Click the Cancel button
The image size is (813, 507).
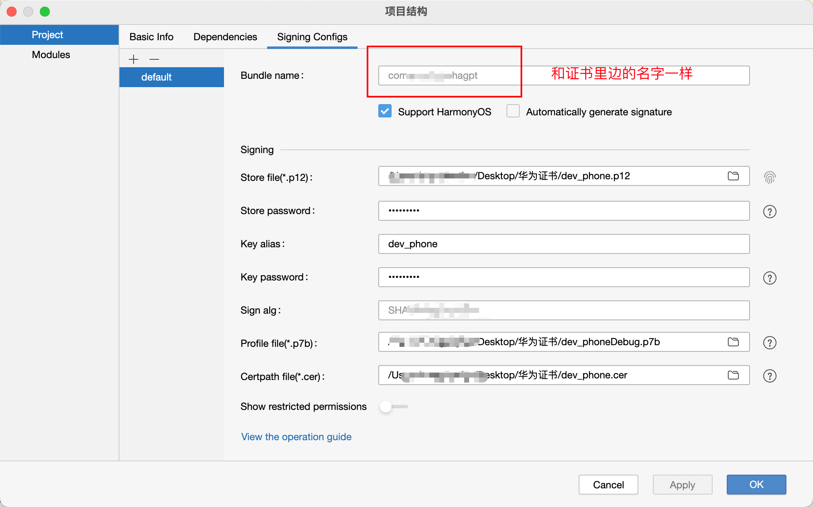[609, 485]
